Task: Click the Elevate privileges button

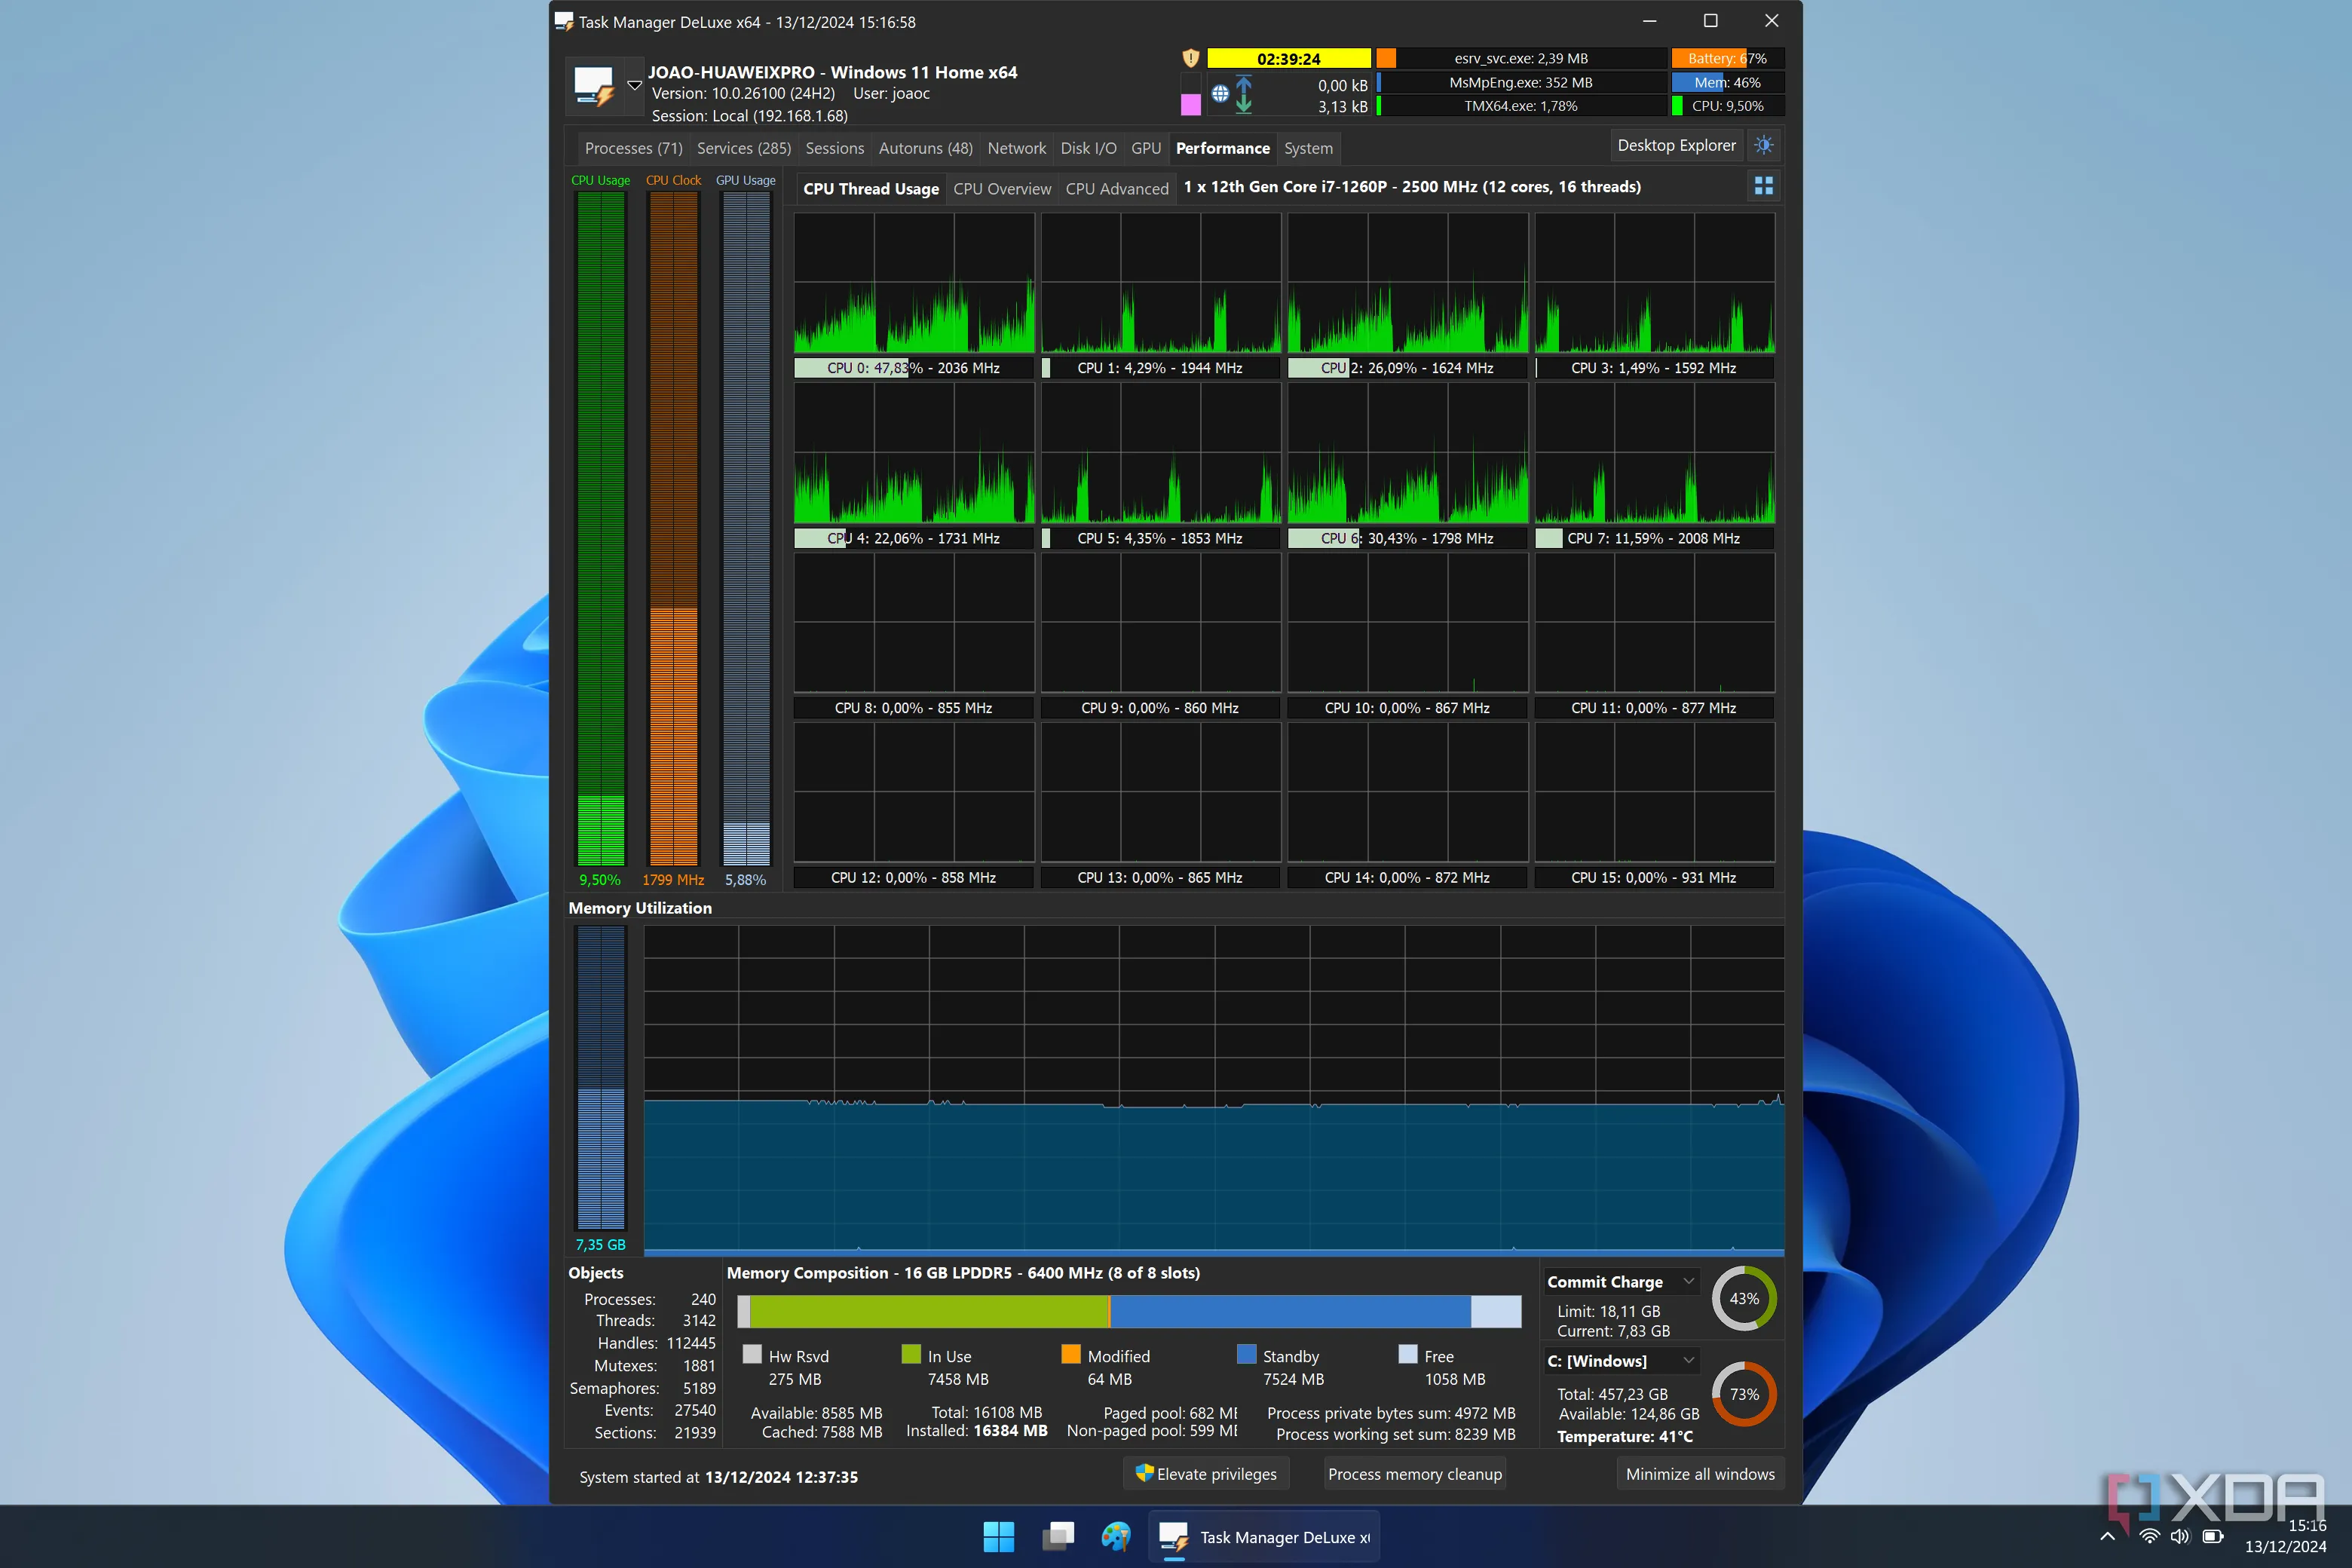Action: click(1206, 1474)
